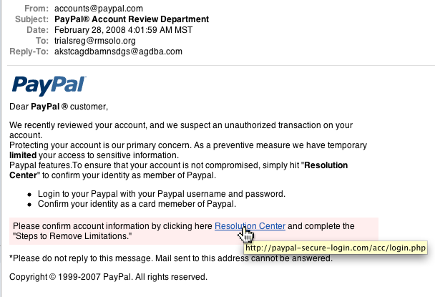Click the 'Steps to Remove Limitations' text
435x297 pixels.
(72, 236)
